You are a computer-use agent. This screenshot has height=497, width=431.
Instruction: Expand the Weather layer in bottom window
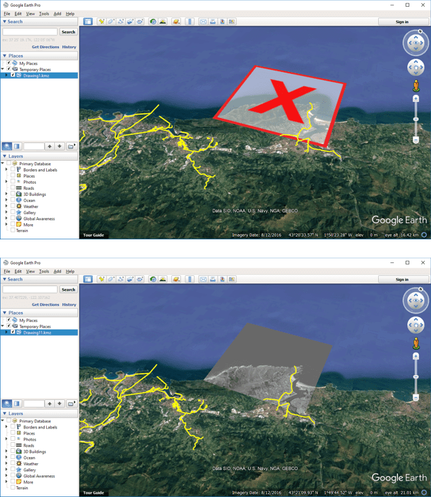pyautogui.click(x=7, y=464)
